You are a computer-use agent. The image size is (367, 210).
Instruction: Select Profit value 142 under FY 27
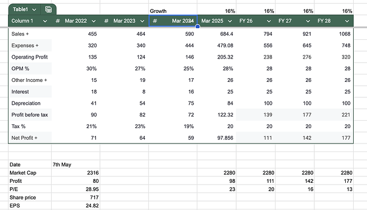[309, 181]
